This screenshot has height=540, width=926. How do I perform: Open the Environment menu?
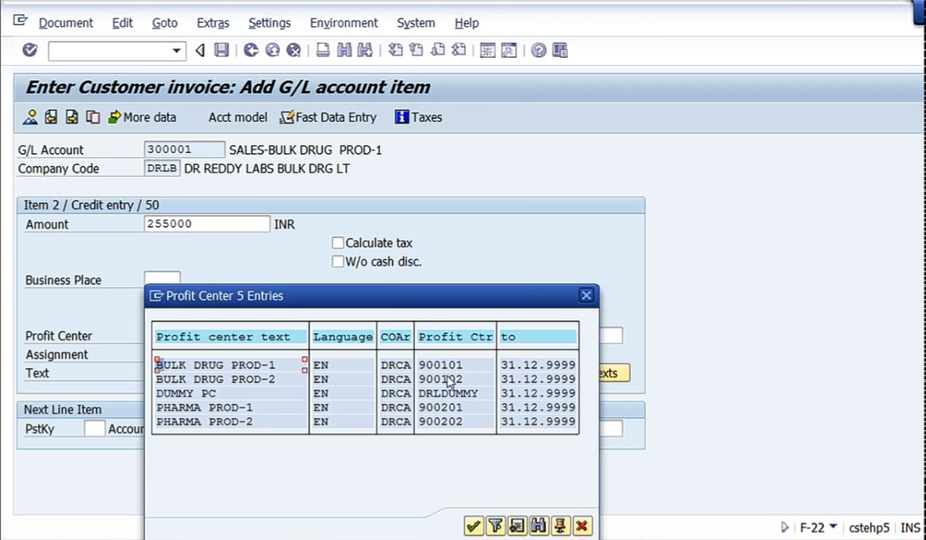[x=344, y=23]
